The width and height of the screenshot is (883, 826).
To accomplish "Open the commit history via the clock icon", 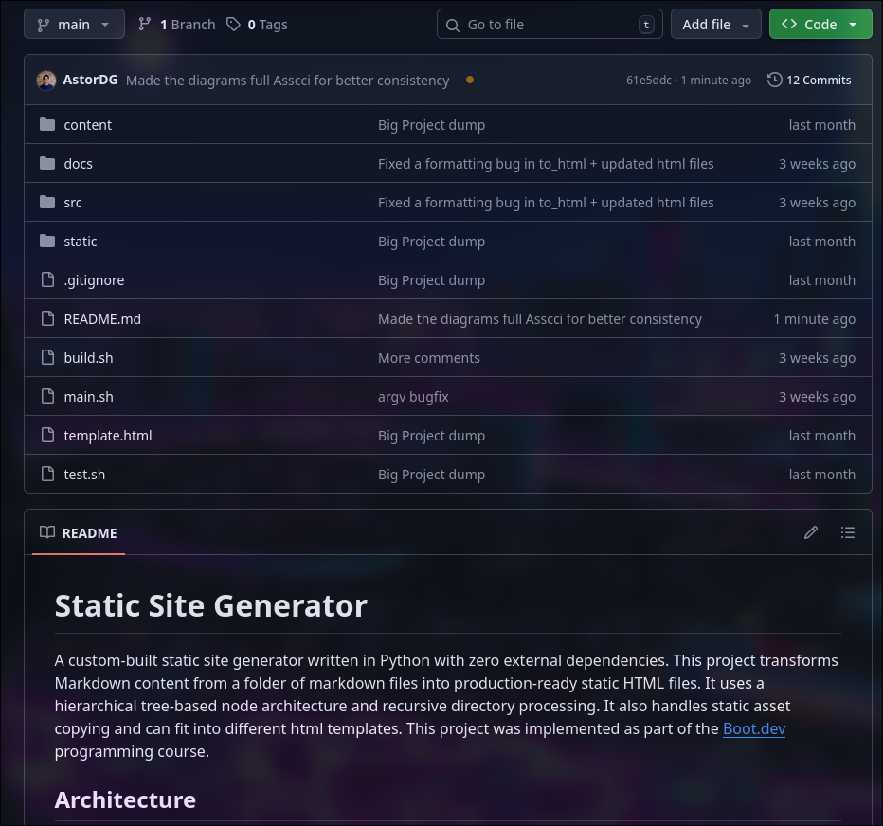I will 774,80.
